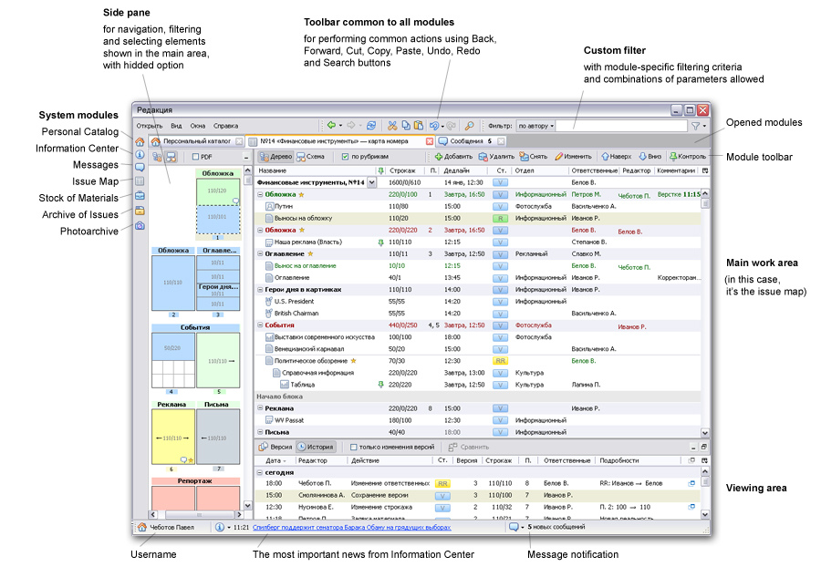Switch to the 'Сообщения' tab
This screenshot has width=821, height=567.
pos(465,141)
